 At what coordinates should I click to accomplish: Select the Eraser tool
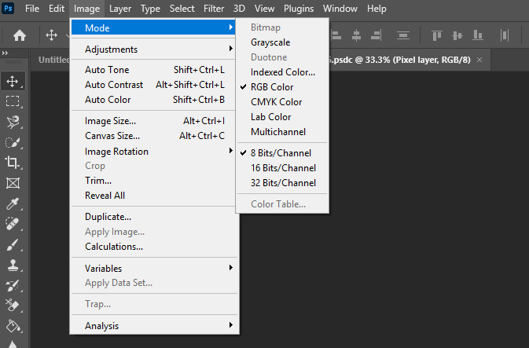pyautogui.click(x=13, y=306)
